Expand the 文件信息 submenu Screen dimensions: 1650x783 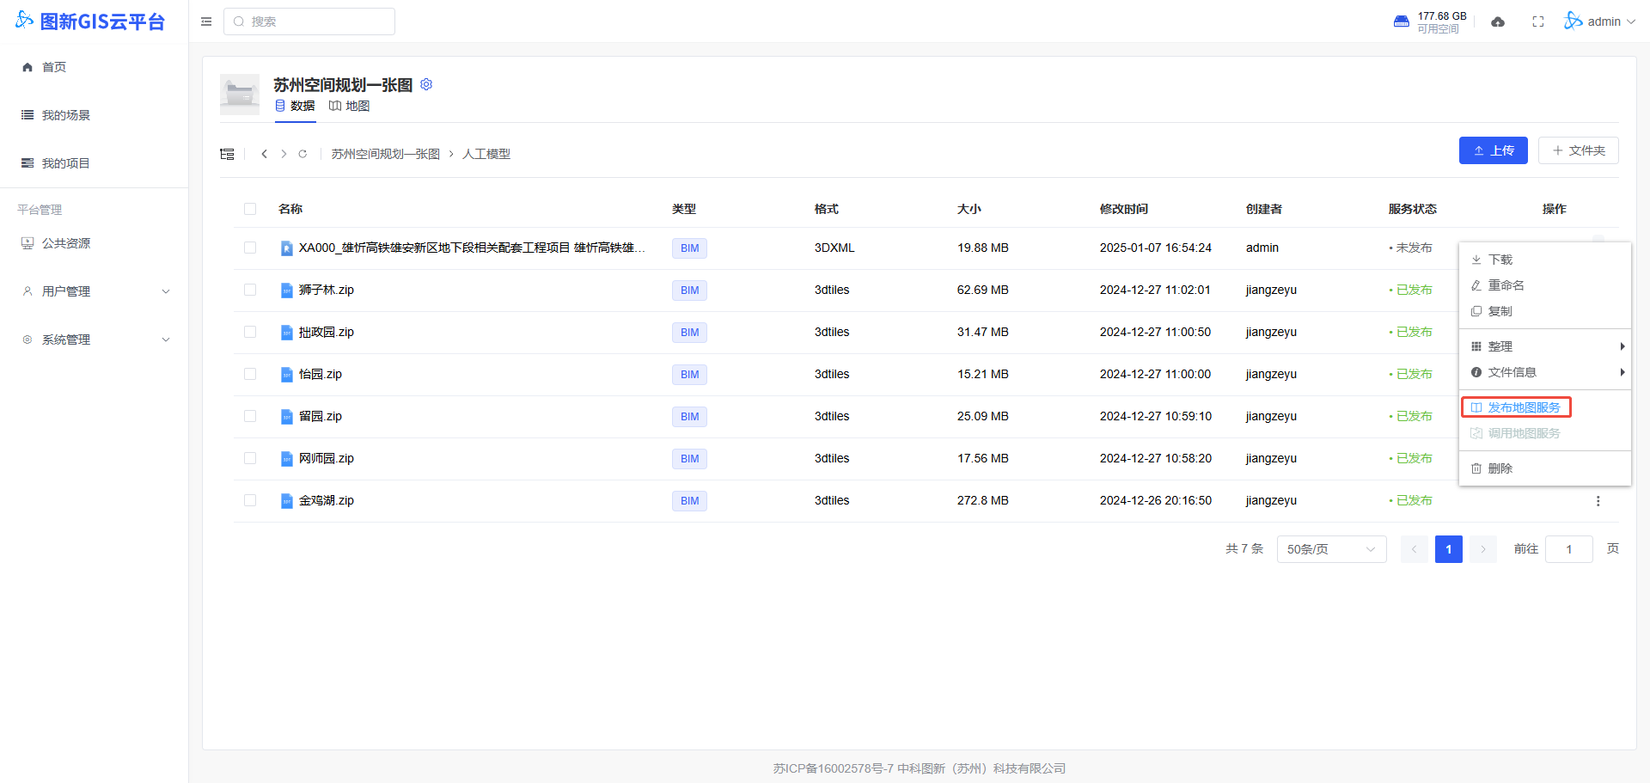(1545, 372)
